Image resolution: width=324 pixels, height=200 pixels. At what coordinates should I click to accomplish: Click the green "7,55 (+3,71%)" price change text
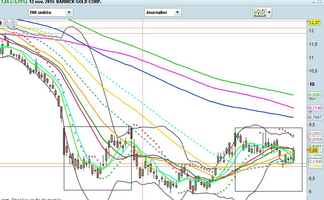(14, 2)
